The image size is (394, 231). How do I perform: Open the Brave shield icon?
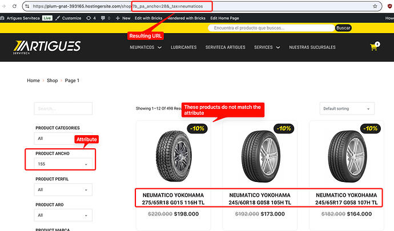(x=389, y=6)
